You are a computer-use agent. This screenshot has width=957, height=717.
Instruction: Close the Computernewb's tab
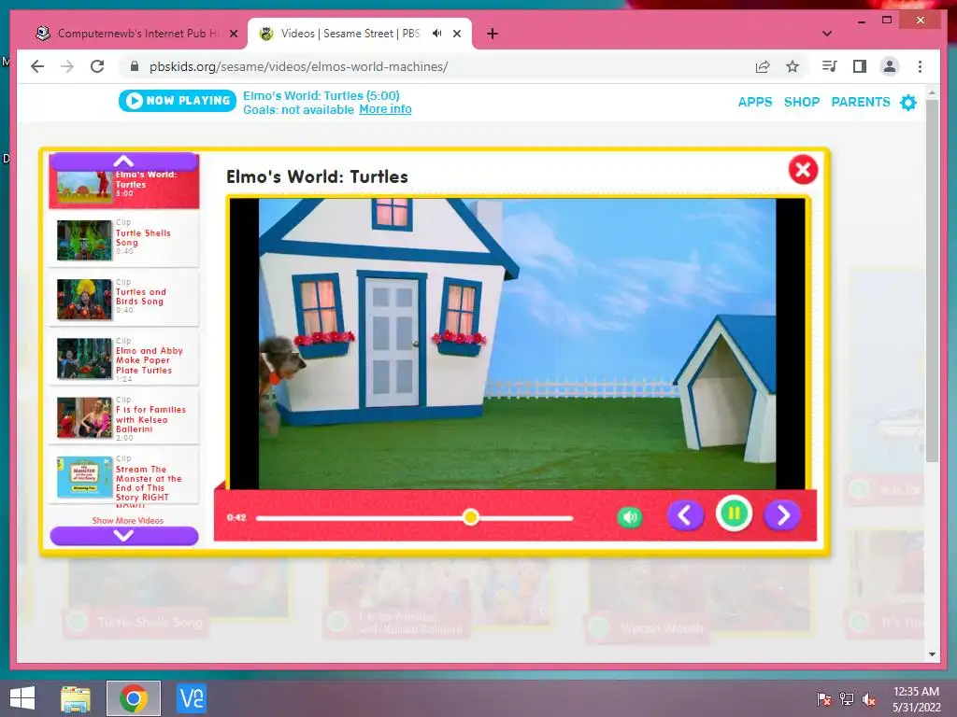[x=233, y=34]
